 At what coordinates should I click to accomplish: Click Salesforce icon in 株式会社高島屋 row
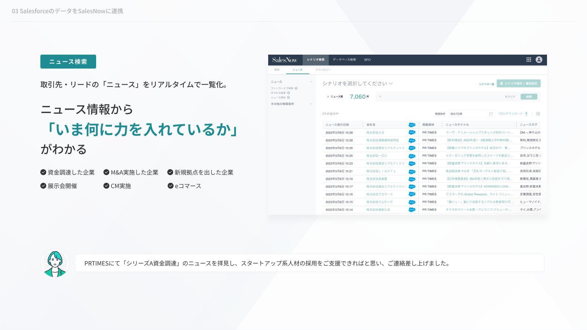(x=412, y=179)
